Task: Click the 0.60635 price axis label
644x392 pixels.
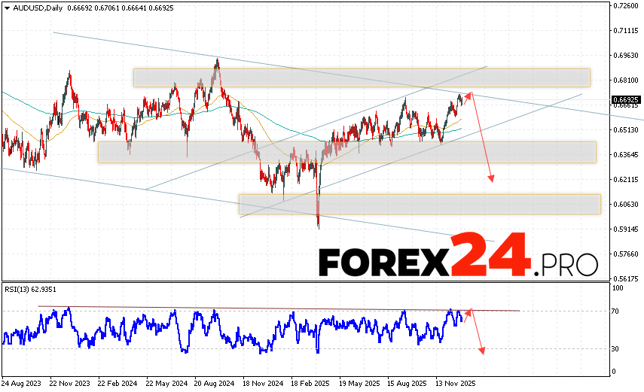Action: coord(626,204)
